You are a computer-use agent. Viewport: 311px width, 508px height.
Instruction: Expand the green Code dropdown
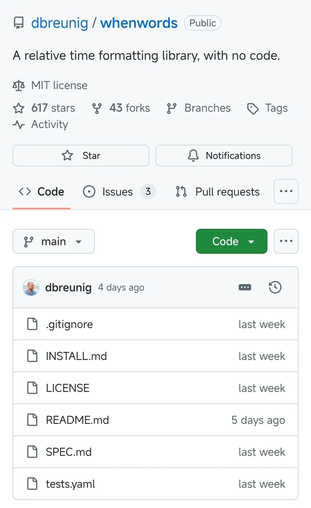pyautogui.click(x=232, y=241)
